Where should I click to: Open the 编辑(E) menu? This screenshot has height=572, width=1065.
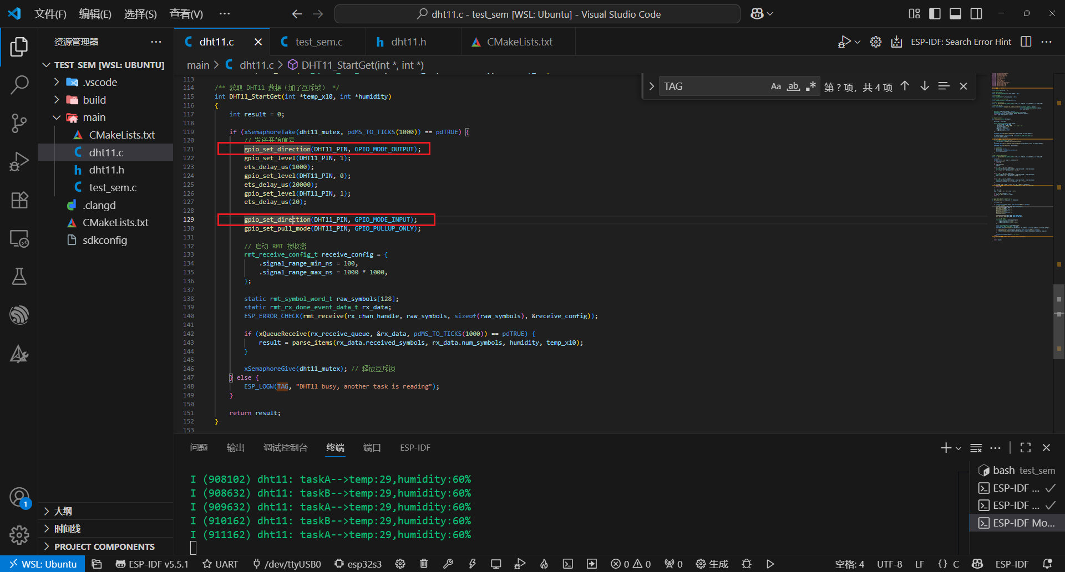coord(95,14)
